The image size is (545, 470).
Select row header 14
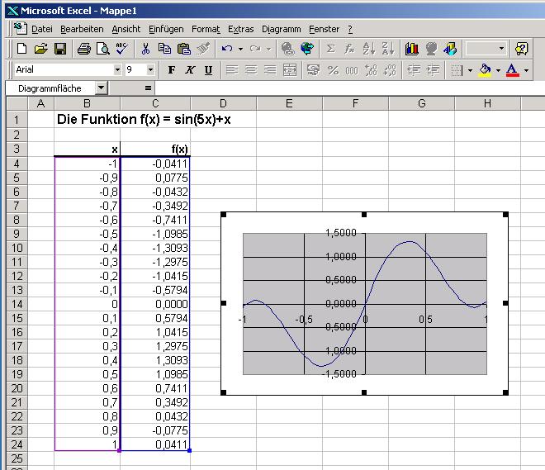tap(16, 304)
